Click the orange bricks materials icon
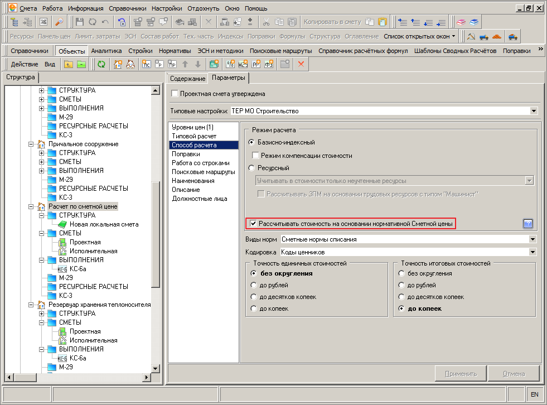This screenshot has height=405, width=547. (x=497, y=36)
